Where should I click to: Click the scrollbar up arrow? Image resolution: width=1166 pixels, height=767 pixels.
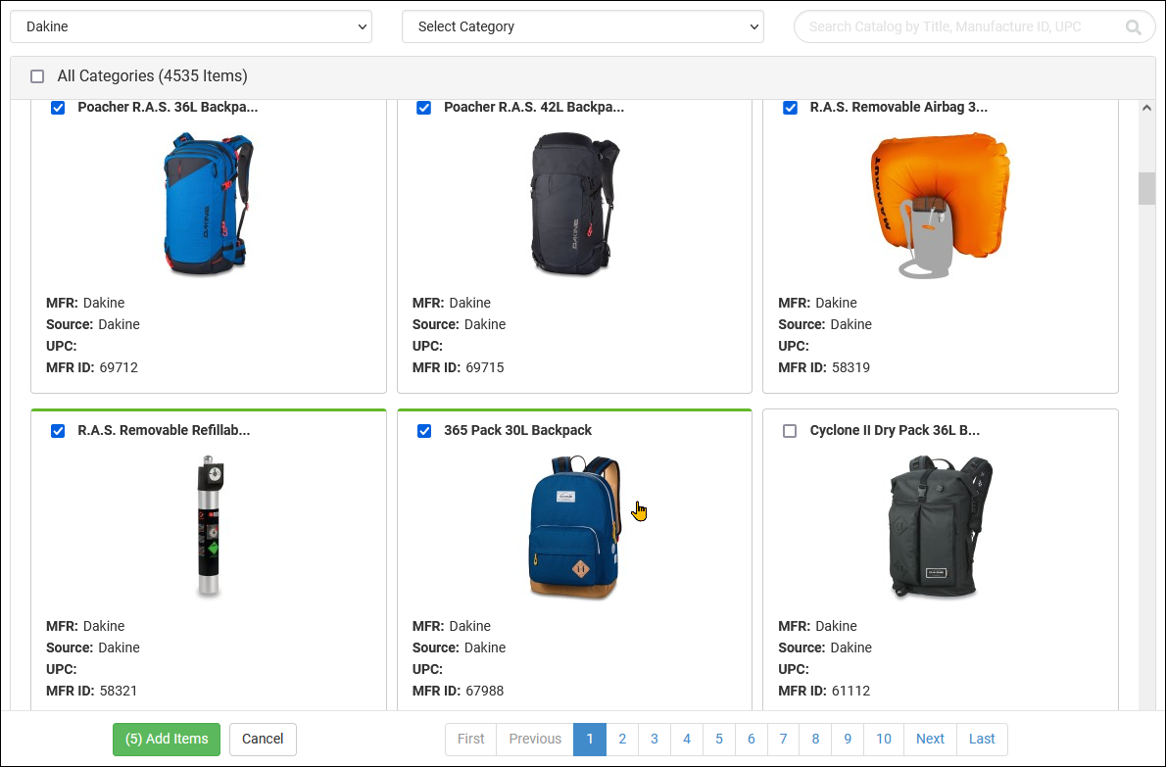click(x=1146, y=108)
